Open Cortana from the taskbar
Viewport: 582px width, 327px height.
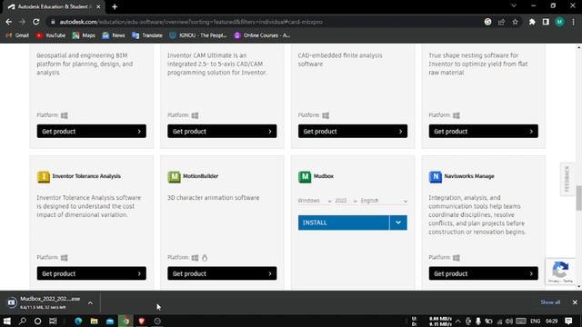(x=37, y=321)
